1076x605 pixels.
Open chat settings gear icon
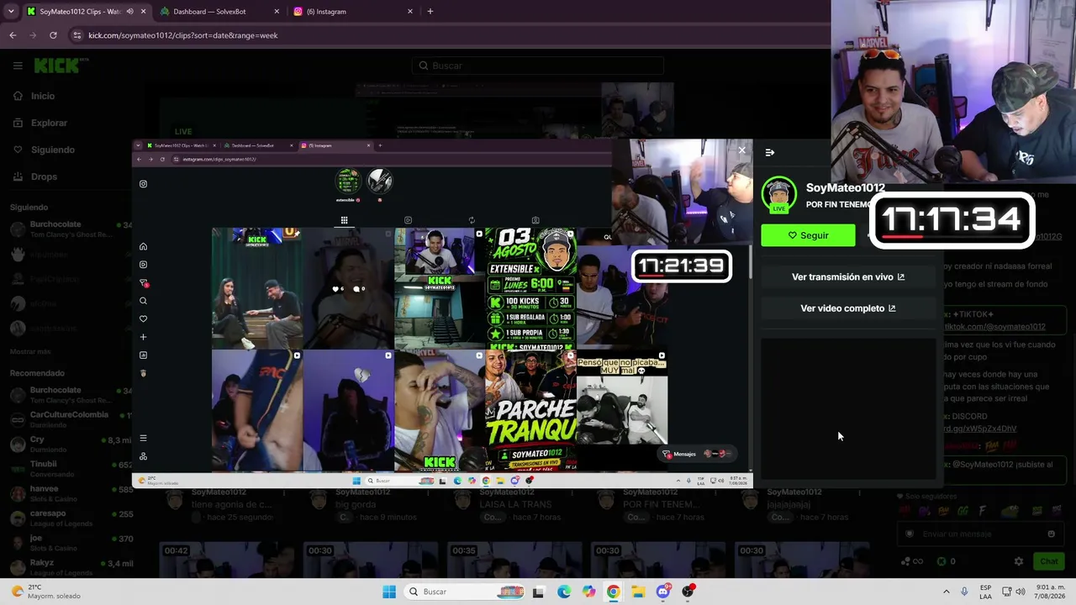click(x=1019, y=561)
